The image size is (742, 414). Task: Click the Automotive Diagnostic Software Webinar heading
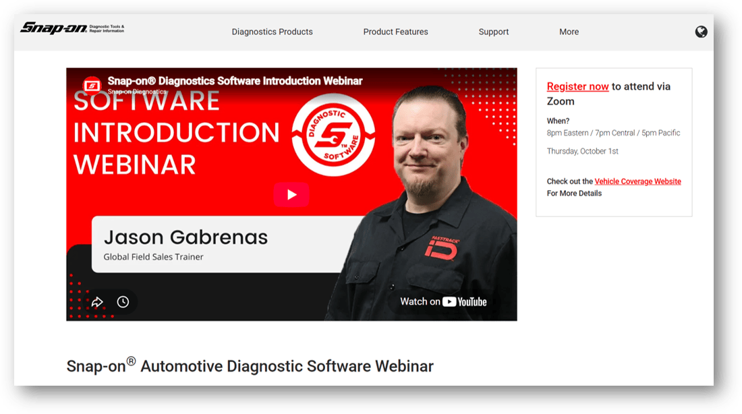pos(250,365)
